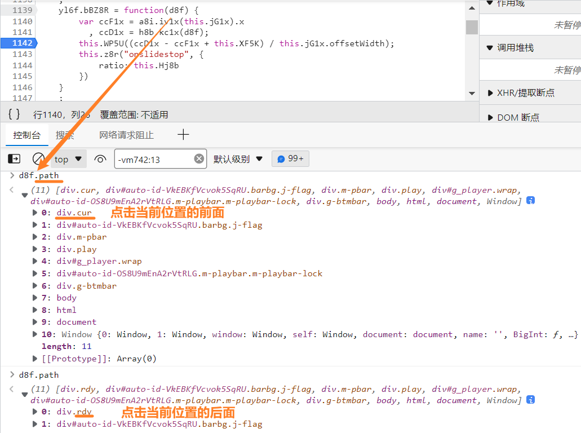Expand item 7: body

[x=34, y=297]
